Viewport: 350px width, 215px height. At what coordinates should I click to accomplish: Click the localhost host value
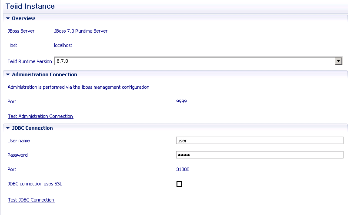[63, 45]
